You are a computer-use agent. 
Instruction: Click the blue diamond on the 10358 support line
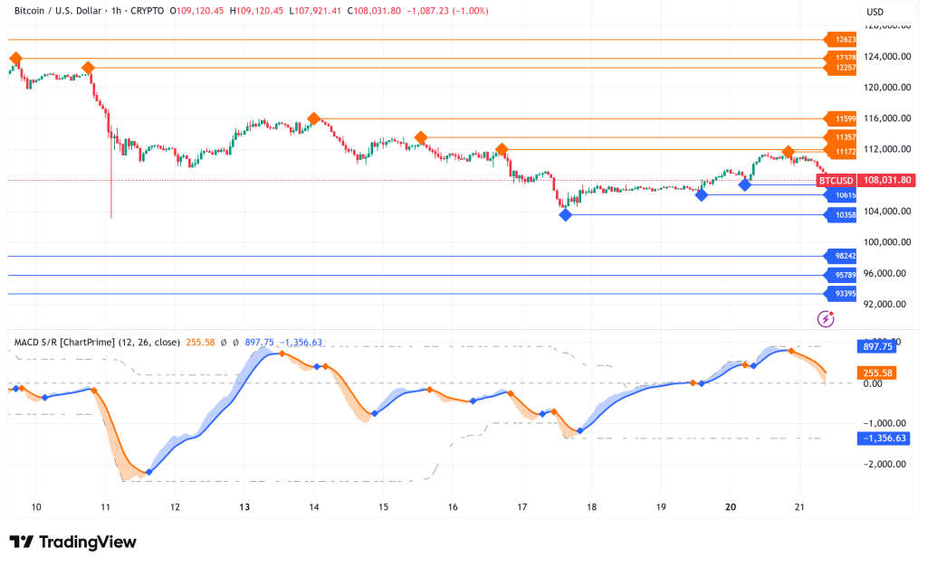[x=566, y=214]
